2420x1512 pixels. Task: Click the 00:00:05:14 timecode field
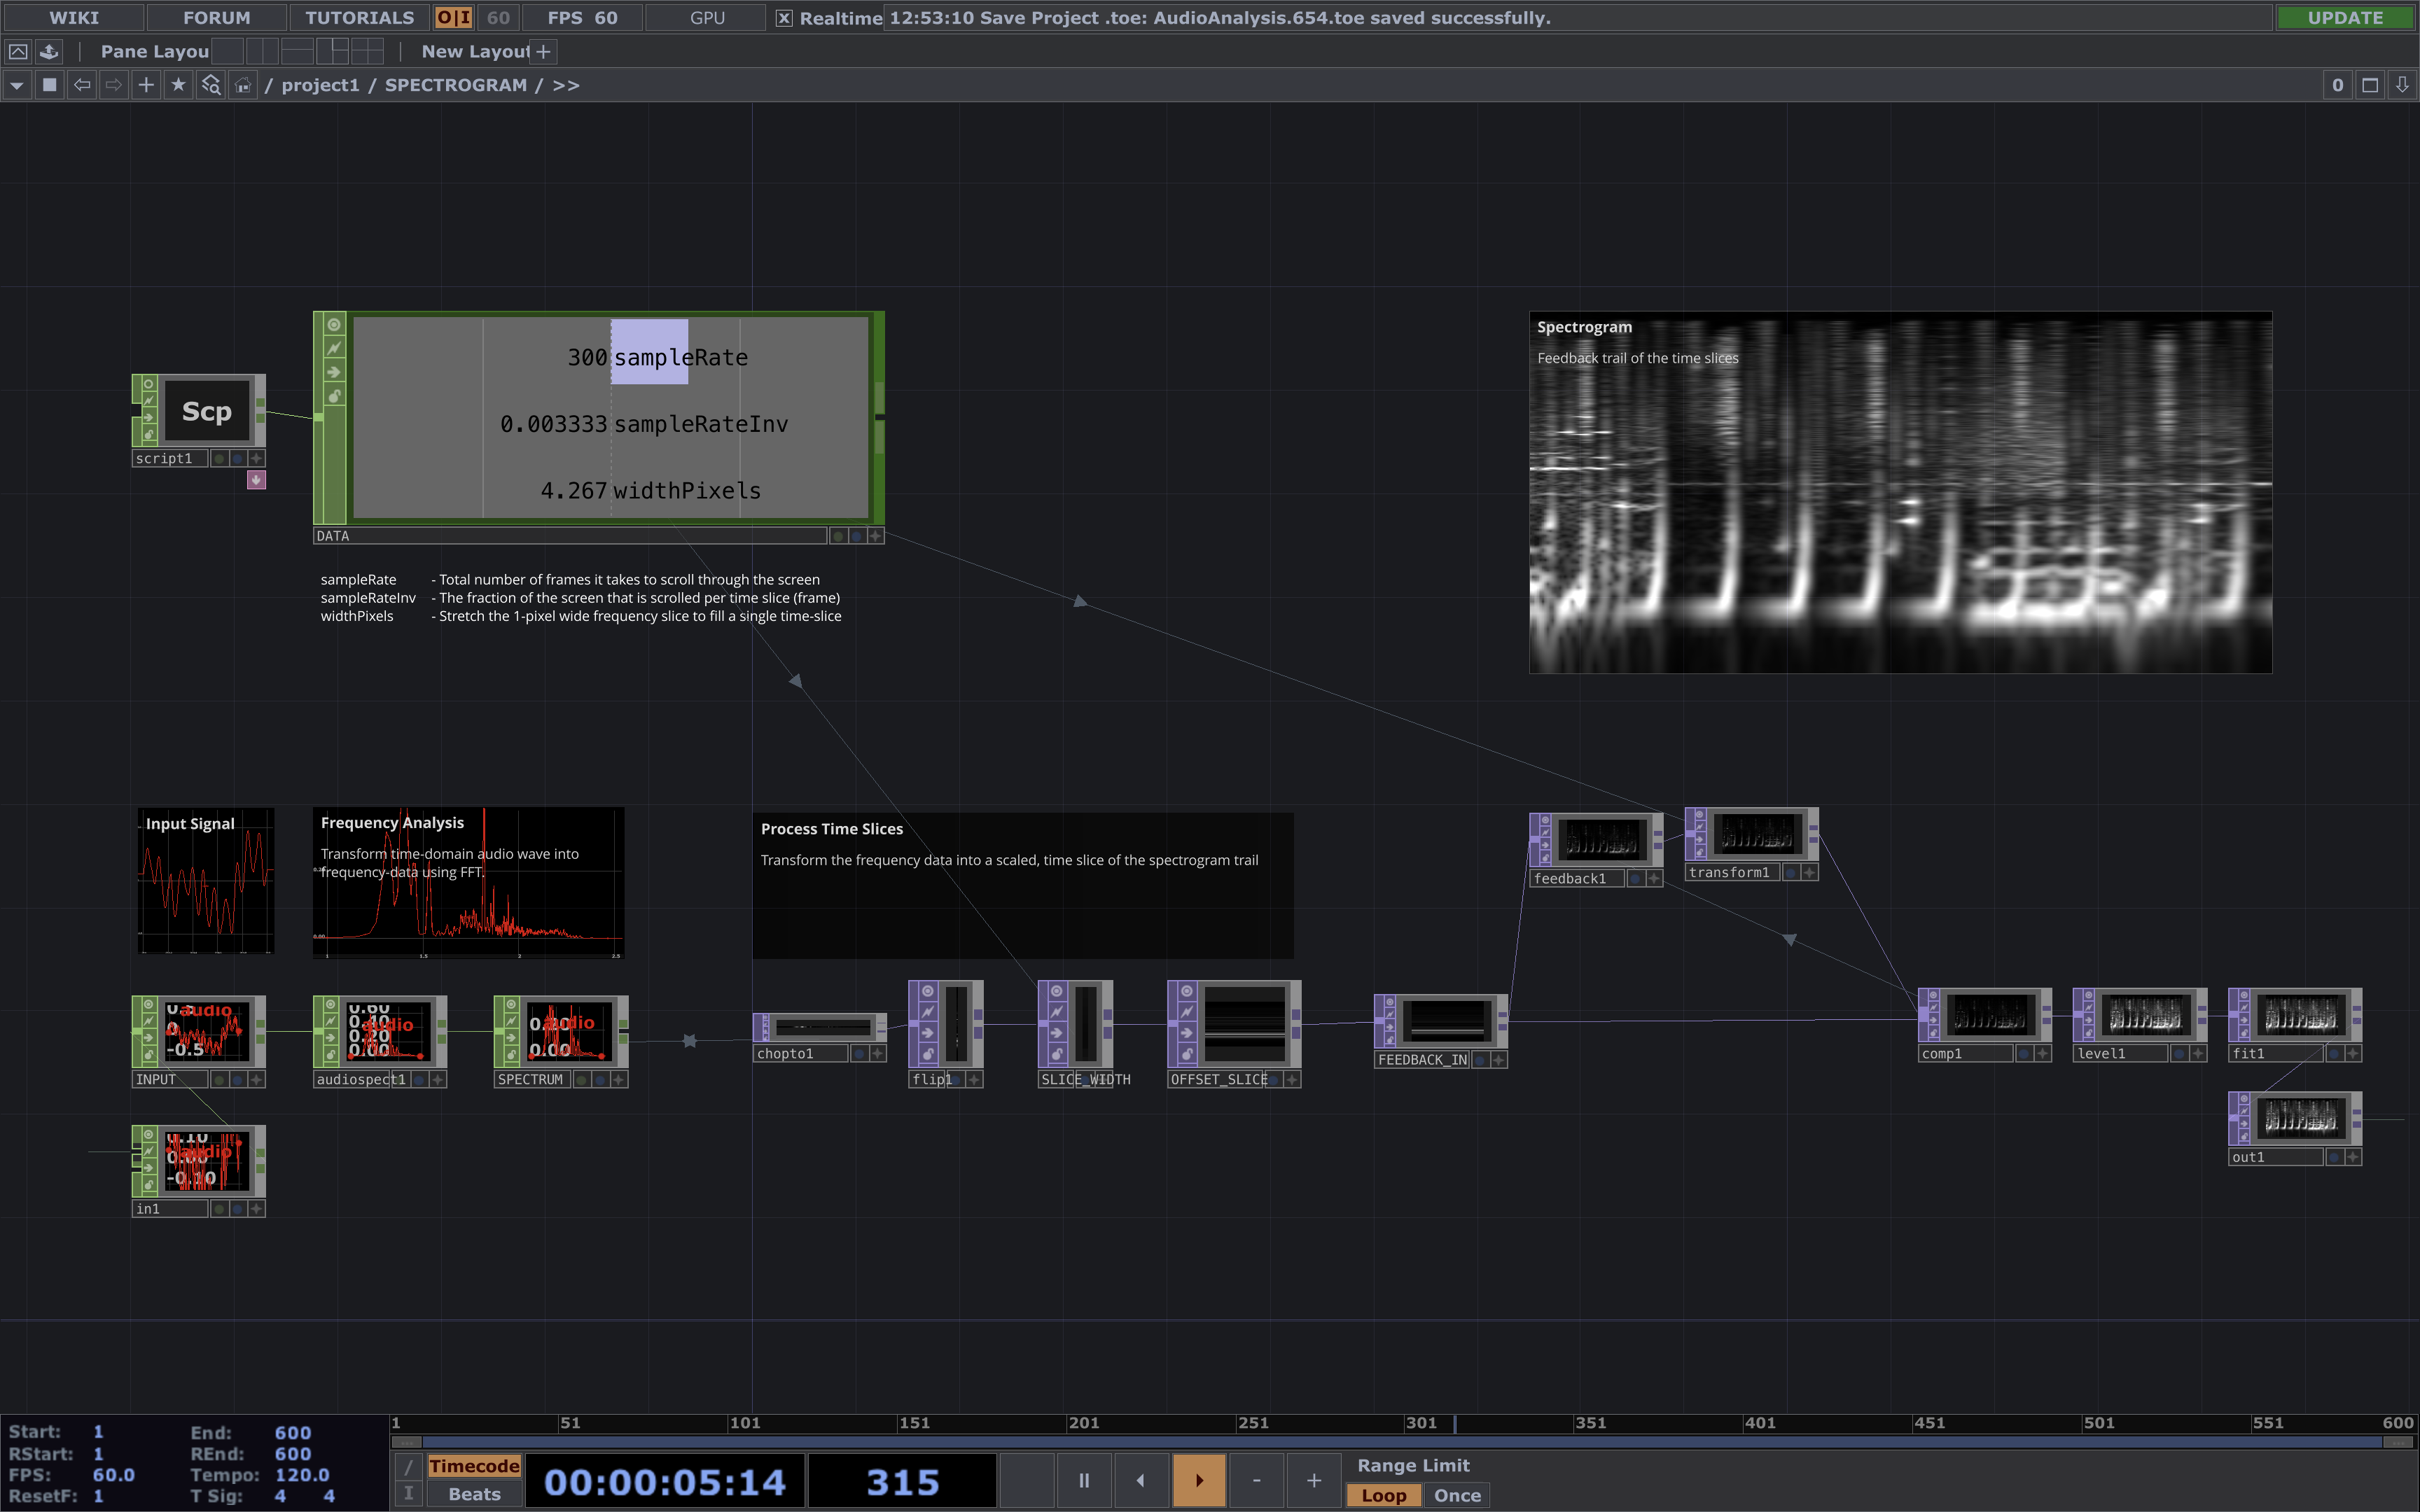(x=665, y=1481)
